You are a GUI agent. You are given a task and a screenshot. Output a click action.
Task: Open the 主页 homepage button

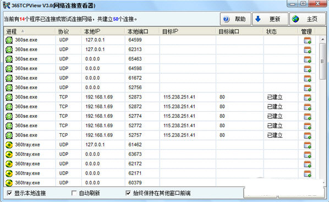(x=308, y=19)
